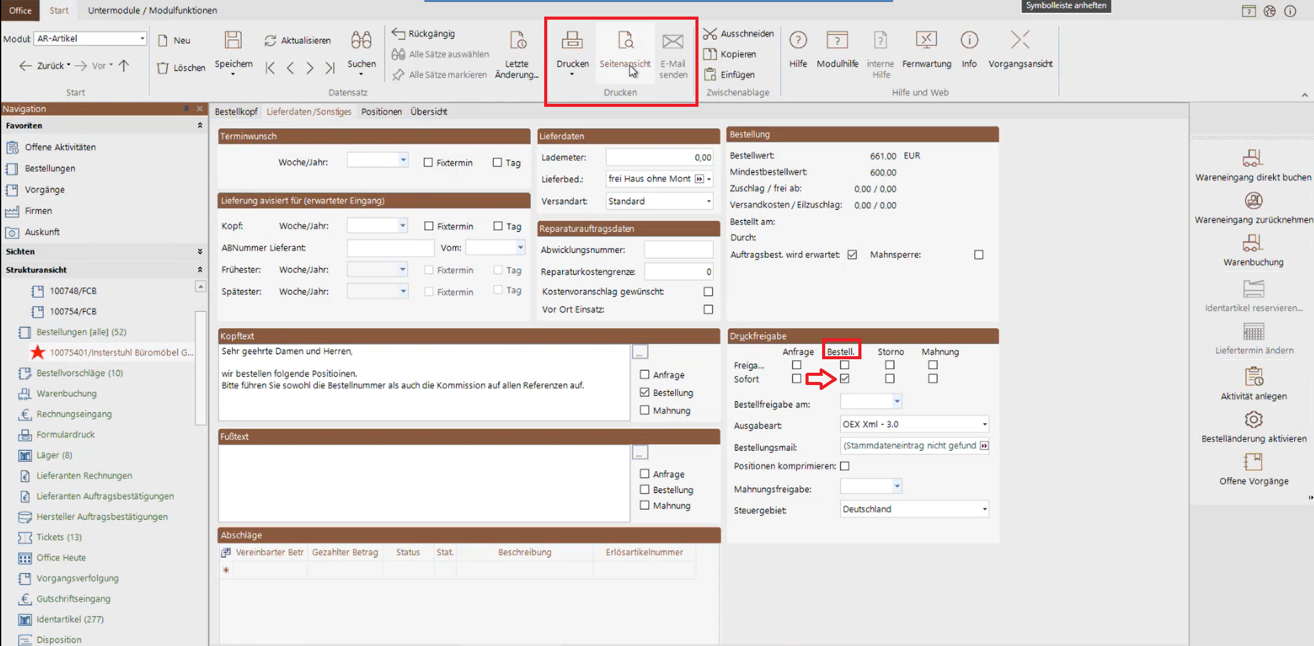
Task: Click E-Mail senden envelope icon
Action: (673, 42)
